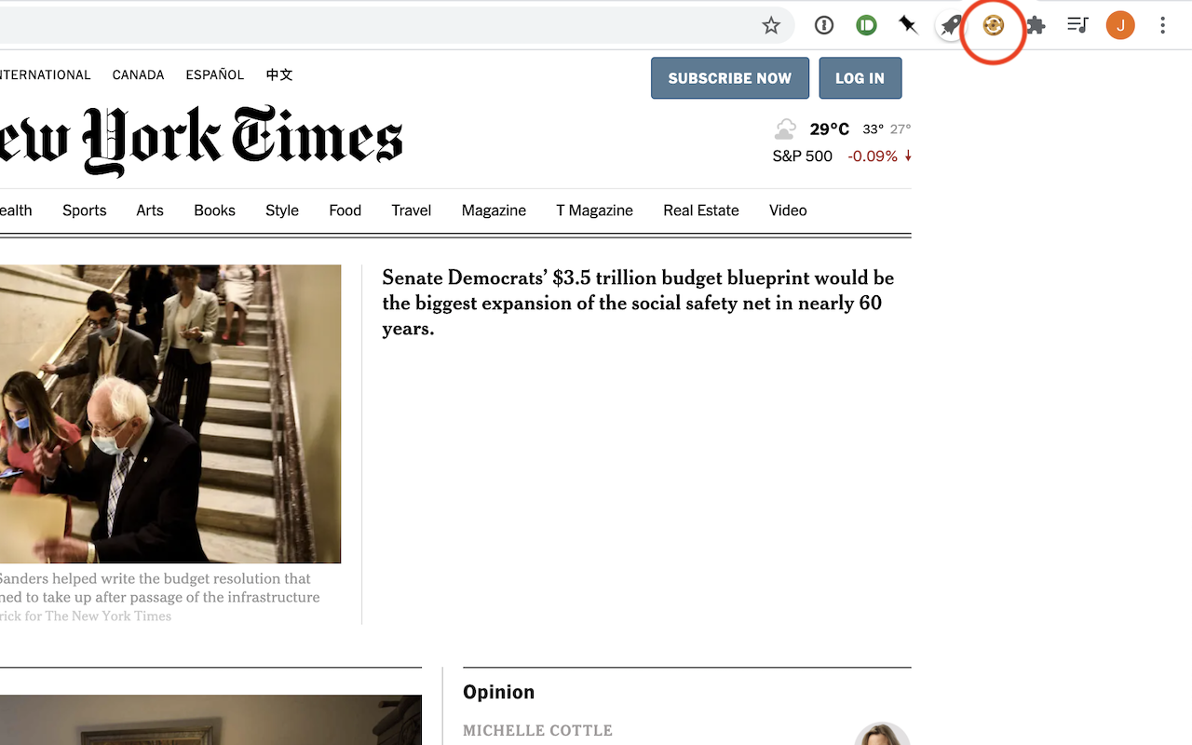Click the orange circular extension icon
This screenshot has width=1192, height=745.
(x=994, y=26)
